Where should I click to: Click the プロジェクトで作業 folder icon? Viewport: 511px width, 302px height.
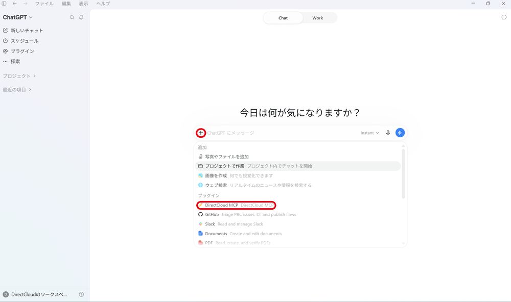[x=200, y=166]
